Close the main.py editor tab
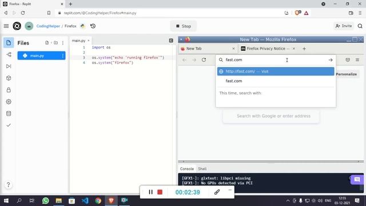366x206 pixels. tap(89, 41)
